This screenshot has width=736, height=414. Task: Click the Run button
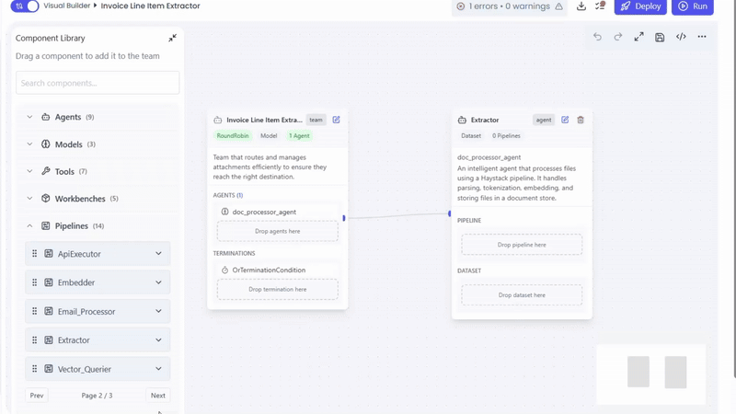point(693,6)
